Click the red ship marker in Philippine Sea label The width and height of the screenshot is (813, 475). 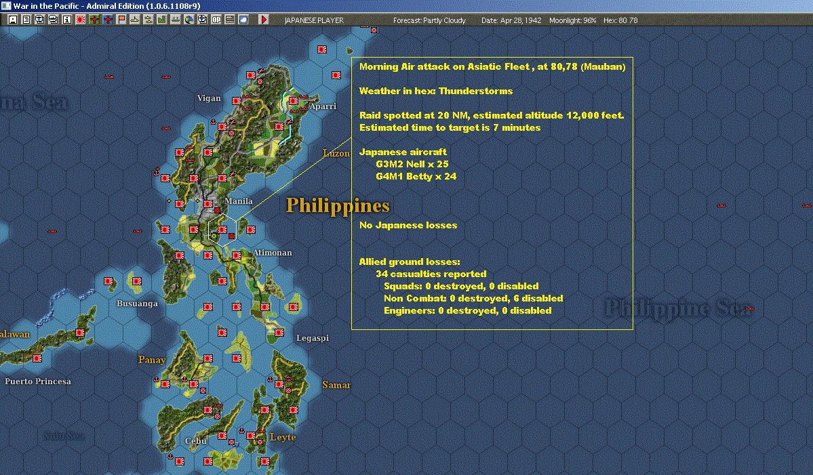pos(749,308)
